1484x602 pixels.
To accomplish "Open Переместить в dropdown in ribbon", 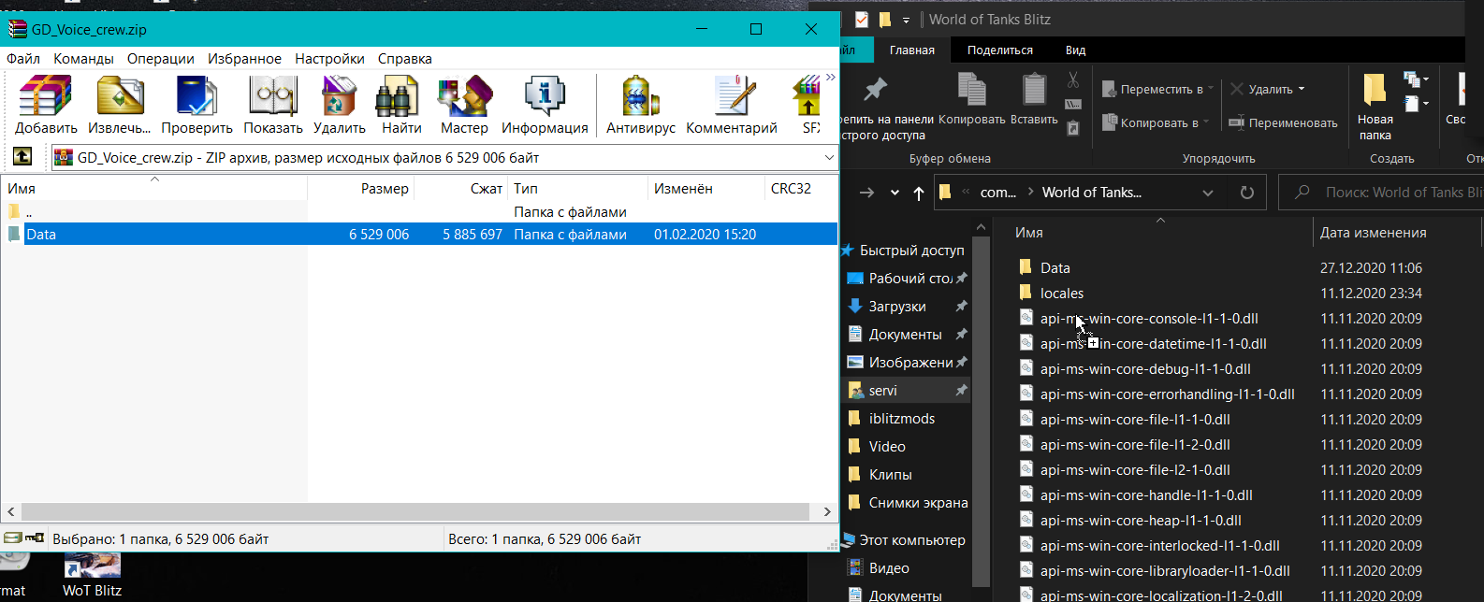I will pos(1157,89).
